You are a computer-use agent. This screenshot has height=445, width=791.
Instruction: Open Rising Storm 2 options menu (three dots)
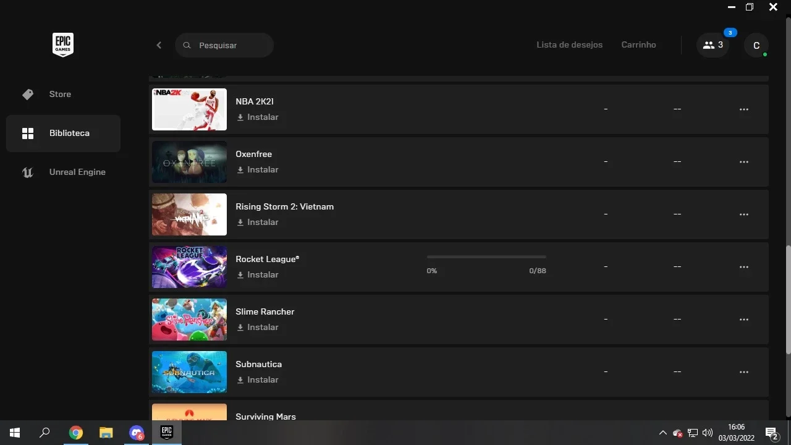pos(744,214)
